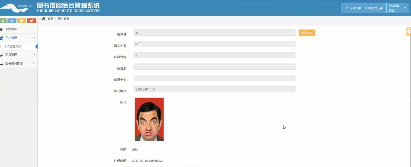Click the 移动电话 field with 13812407739
This screenshot has height=167, width=411.
point(215,89)
